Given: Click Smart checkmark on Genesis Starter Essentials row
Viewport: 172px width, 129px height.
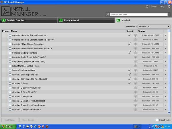Looking at the screenshot, I should point(130,53).
